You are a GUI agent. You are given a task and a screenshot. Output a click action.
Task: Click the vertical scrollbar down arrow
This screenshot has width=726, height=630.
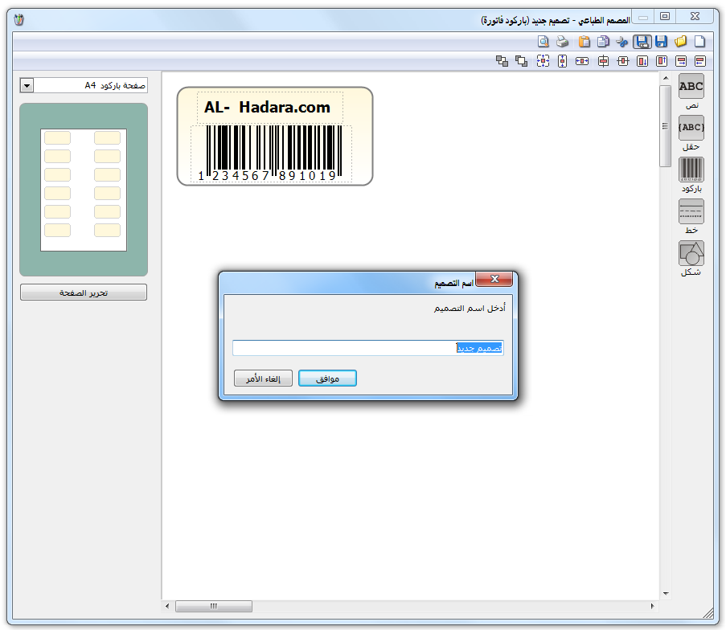(x=666, y=593)
